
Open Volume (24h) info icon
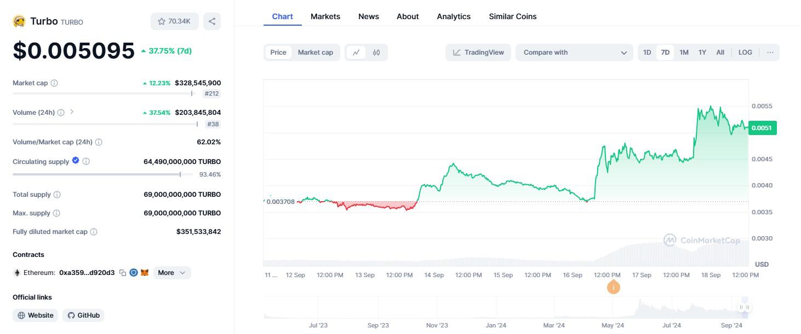point(61,113)
